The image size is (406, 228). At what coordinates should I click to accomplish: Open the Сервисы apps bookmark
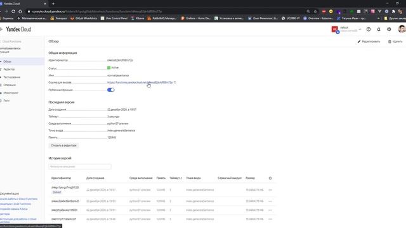tap(7, 18)
